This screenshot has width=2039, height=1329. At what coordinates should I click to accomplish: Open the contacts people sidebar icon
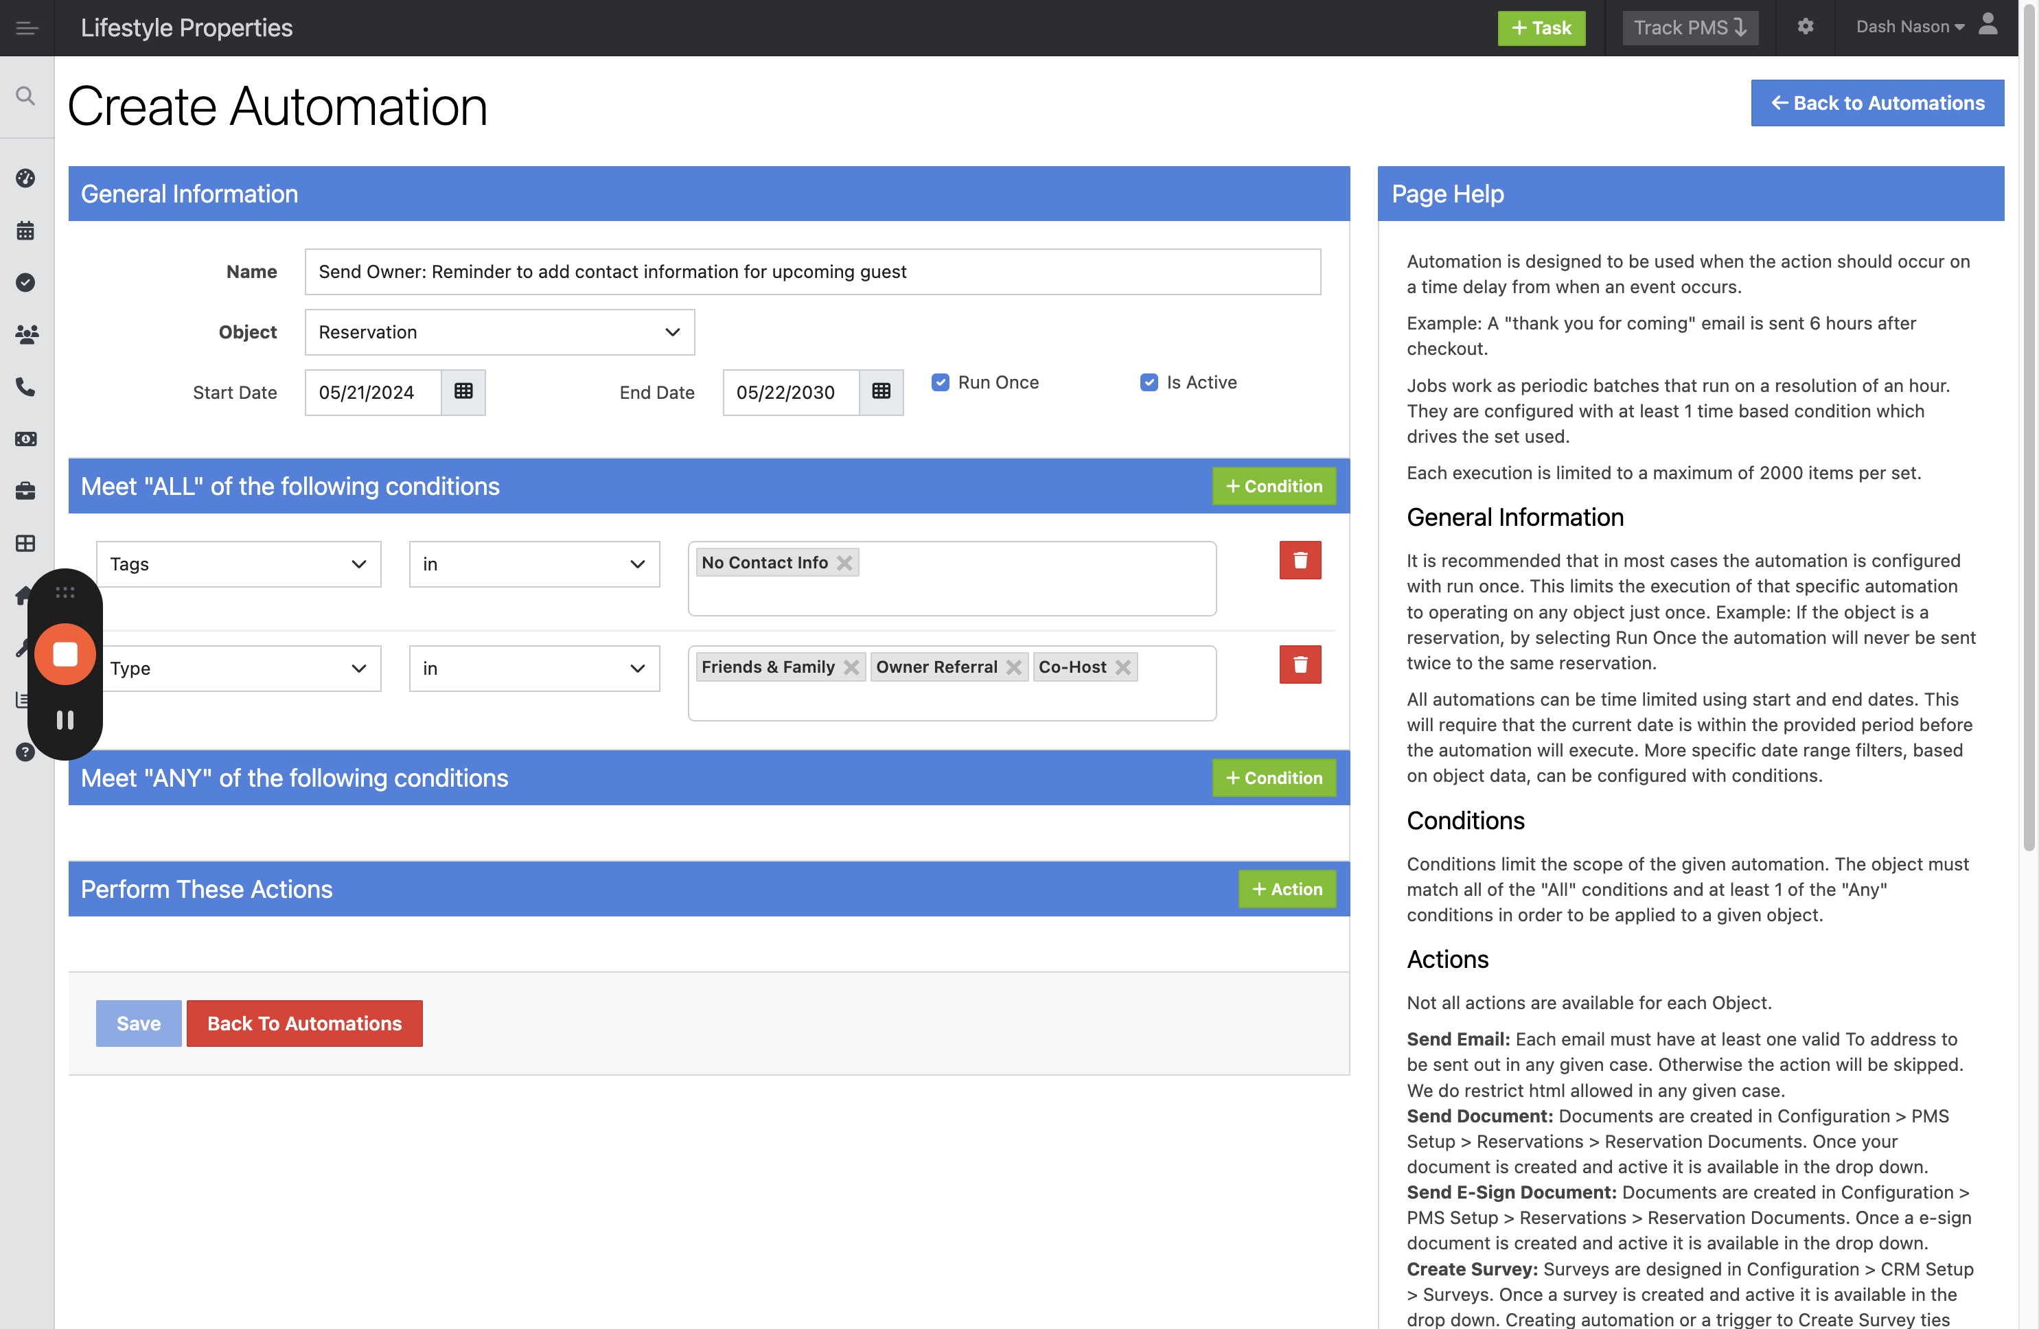tap(25, 335)
